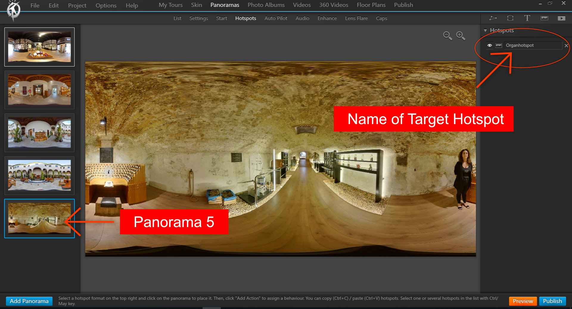Open the Options menu
This screenshot has width=572, height=309.
[x=106, y=5]
